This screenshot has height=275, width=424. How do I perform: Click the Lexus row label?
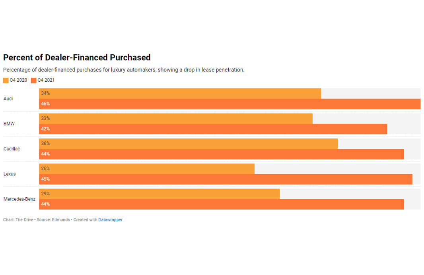click(10, 174)
